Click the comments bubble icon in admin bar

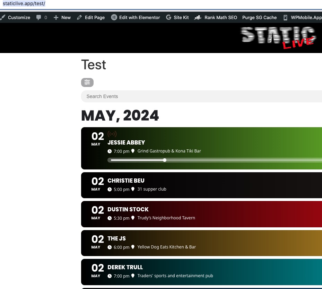38,17
